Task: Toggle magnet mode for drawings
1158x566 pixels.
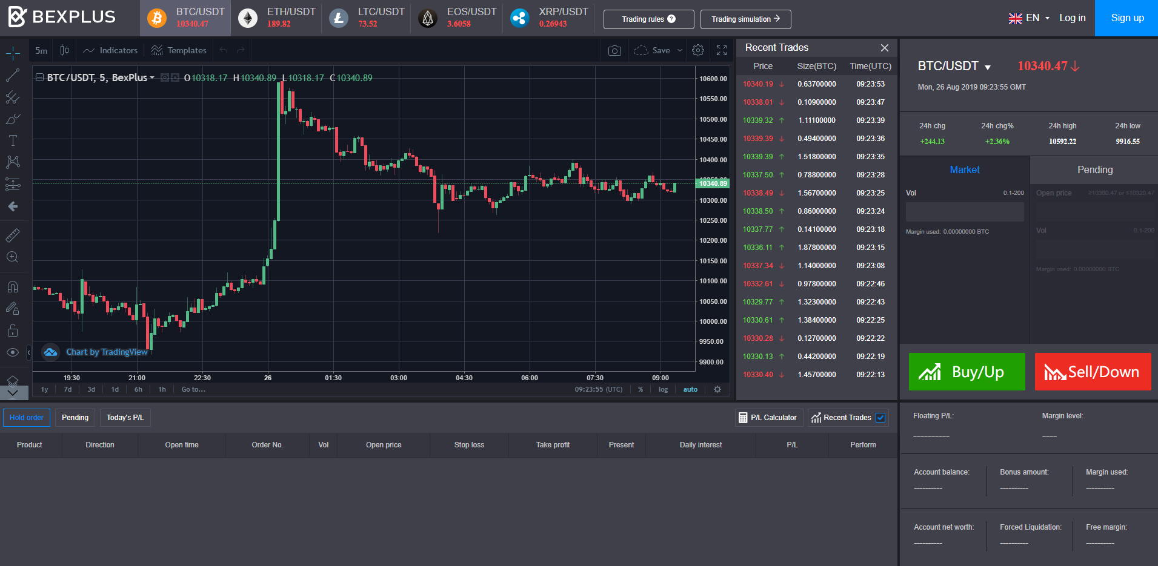Action: [x=13, y=286]
